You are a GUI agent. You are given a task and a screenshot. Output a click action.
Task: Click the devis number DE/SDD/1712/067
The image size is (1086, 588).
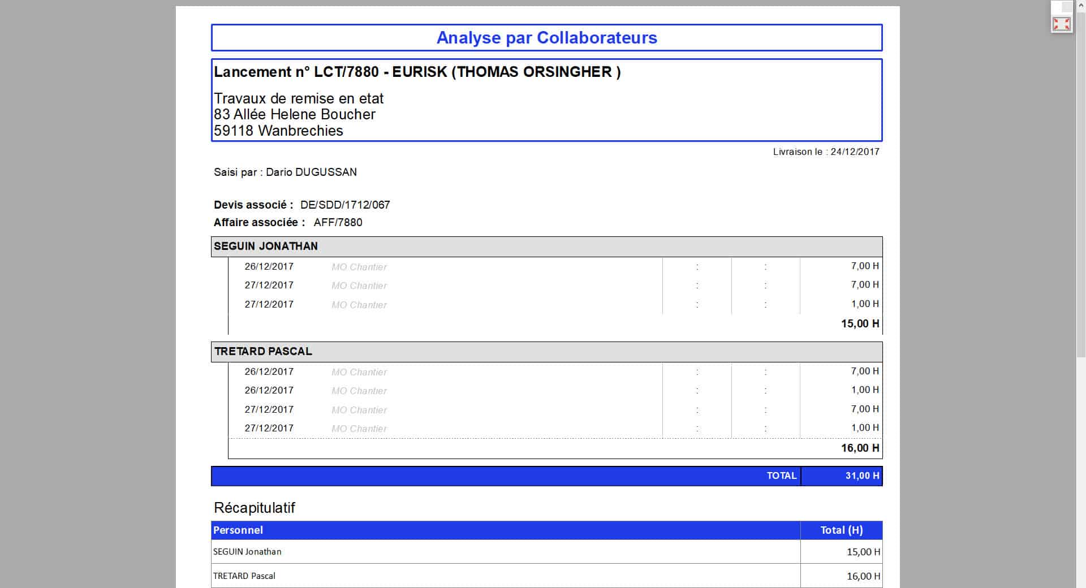click(344, 205)
